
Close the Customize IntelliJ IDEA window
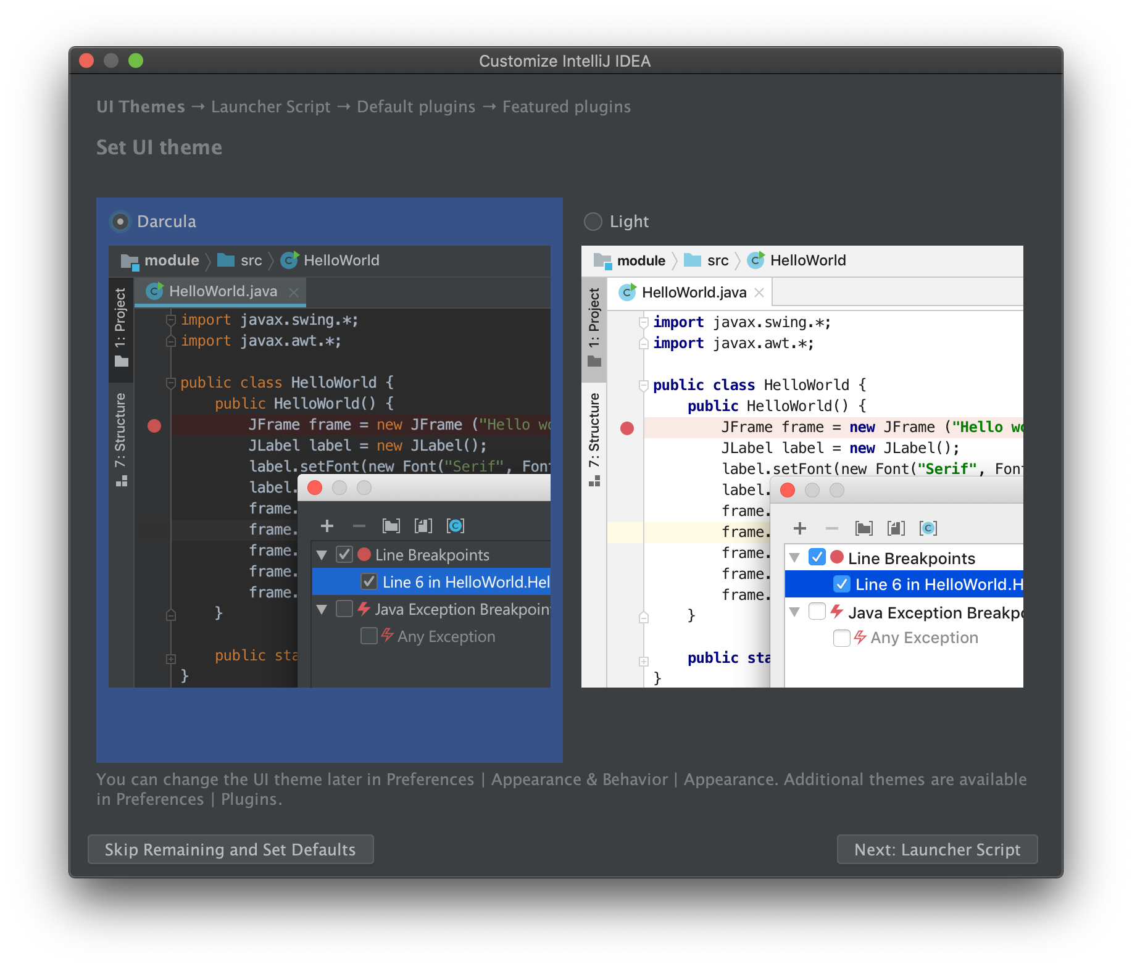pos(86,60)
